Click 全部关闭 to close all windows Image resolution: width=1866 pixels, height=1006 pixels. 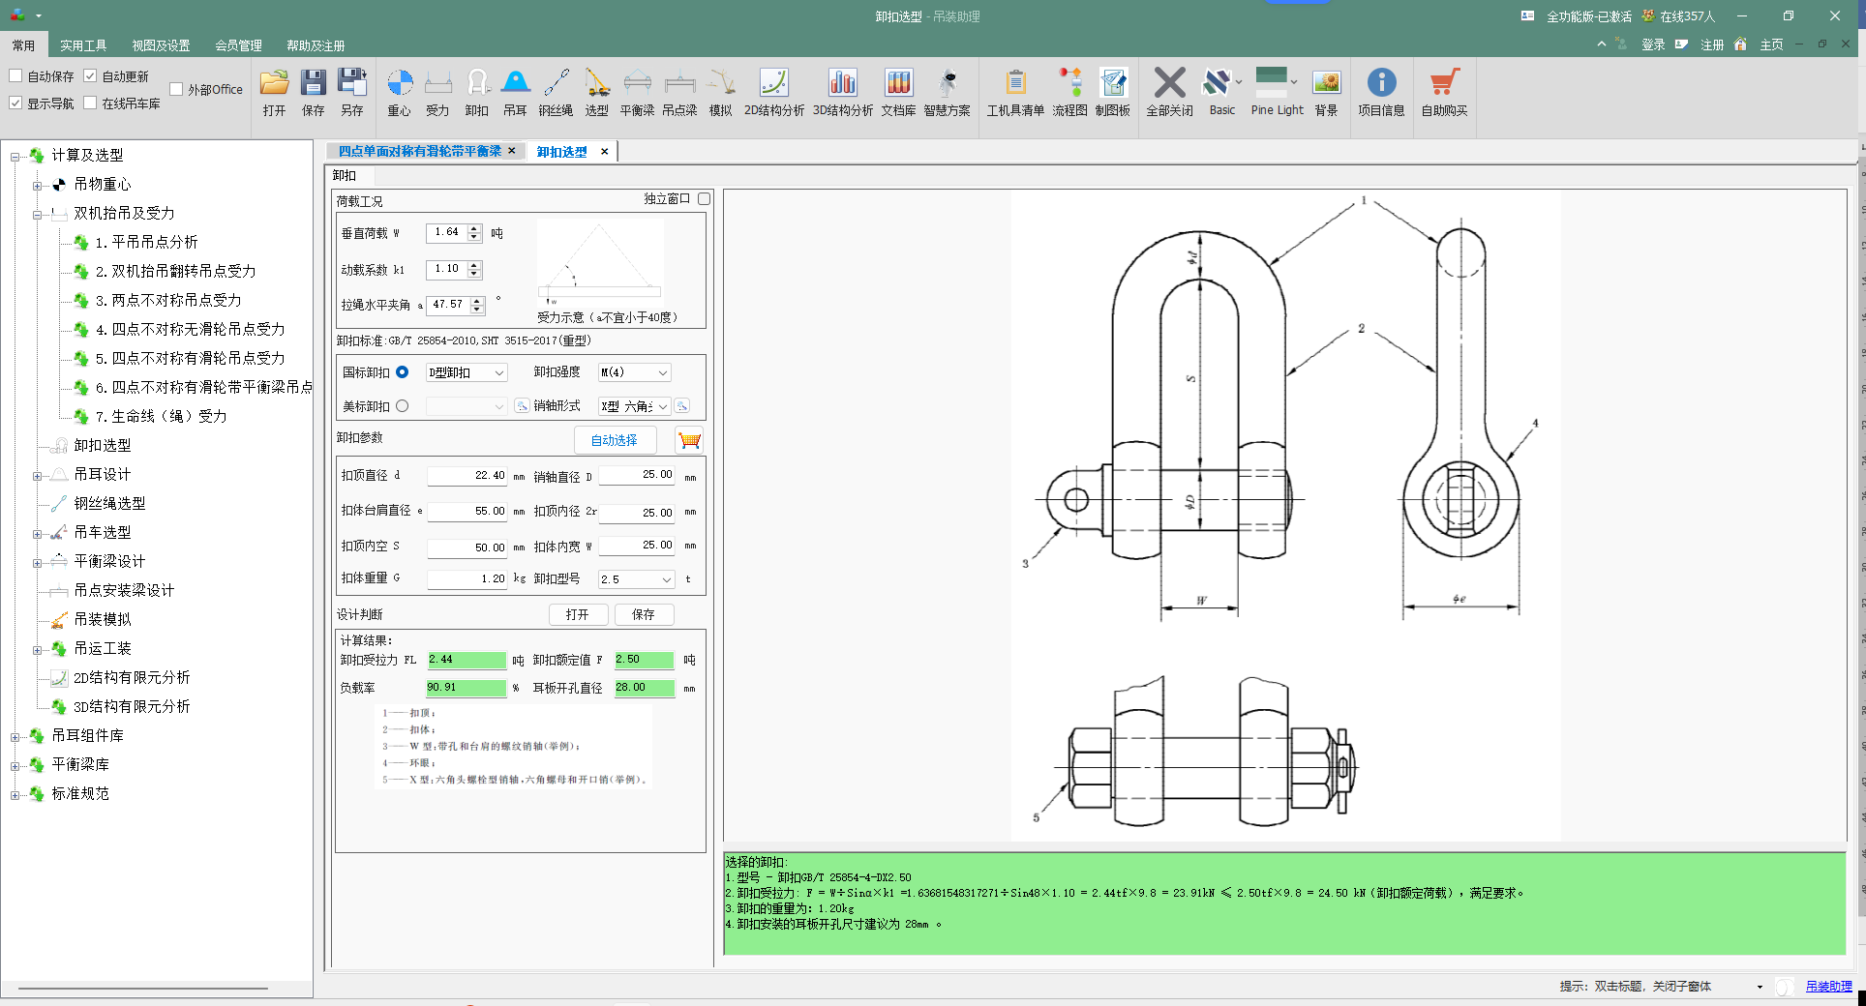pyautogui.click(x=1170, y=93)
